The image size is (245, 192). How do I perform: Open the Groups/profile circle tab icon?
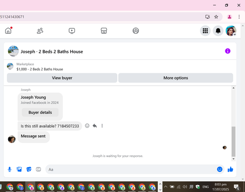point(136,31)
